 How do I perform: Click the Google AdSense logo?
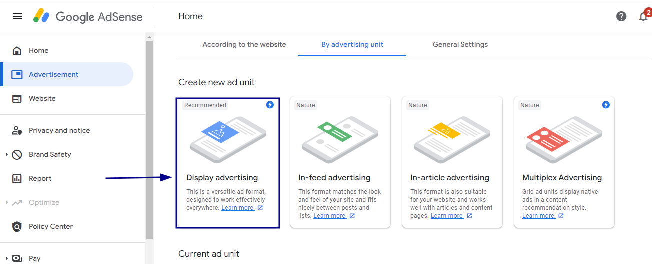click(88, 16)
